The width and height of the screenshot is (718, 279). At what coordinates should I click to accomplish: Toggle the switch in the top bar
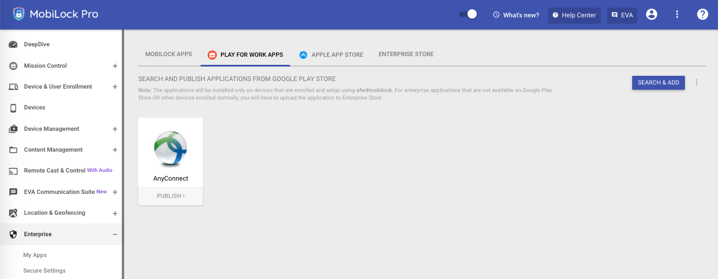pyautogui.click(x=468, y=14)
